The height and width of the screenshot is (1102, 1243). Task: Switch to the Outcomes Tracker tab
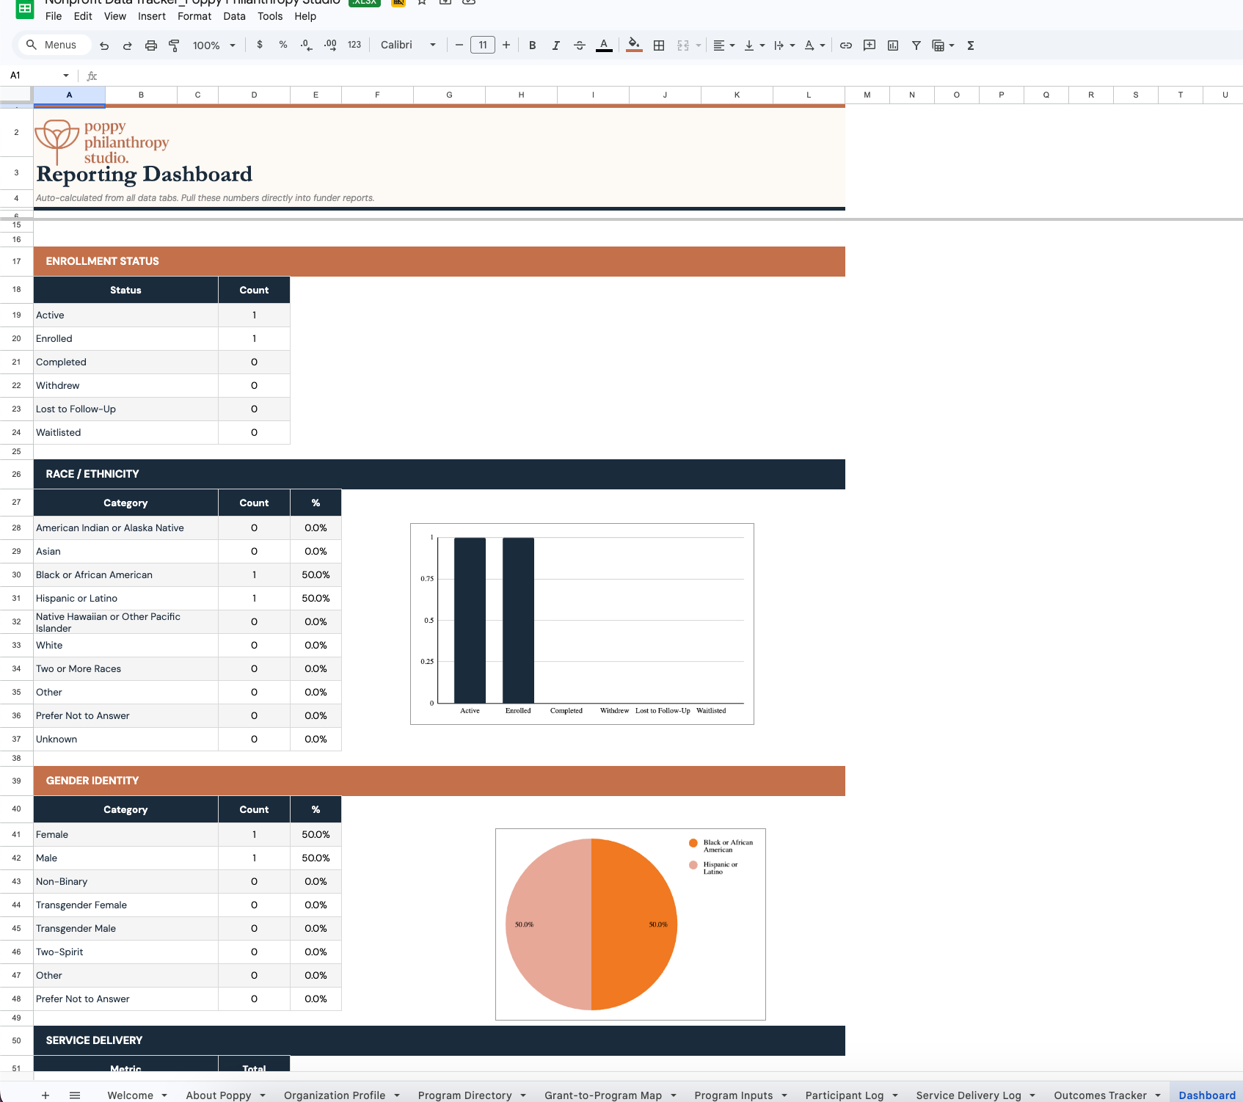click(x=1100, y=1095)
